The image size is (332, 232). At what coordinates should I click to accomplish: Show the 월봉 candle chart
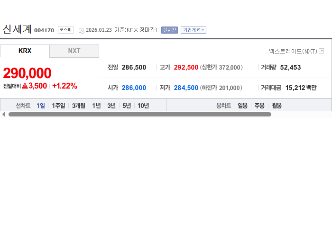coord(277,106)
